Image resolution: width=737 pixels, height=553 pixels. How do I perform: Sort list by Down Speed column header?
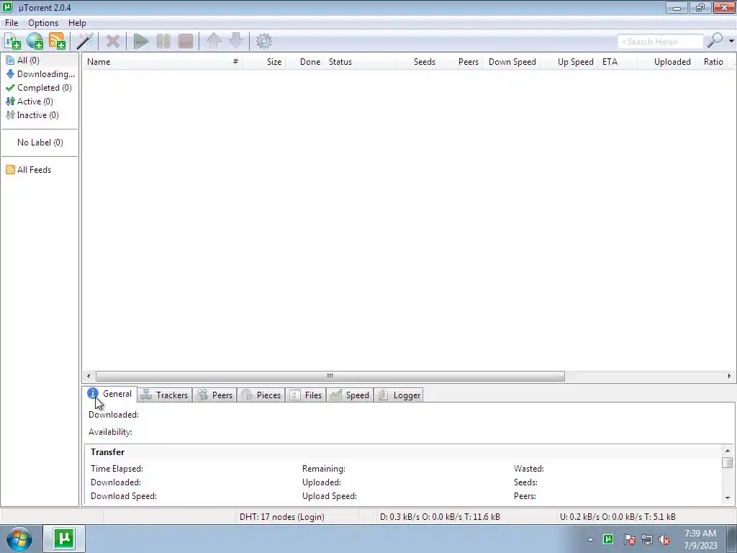point(512,62)
